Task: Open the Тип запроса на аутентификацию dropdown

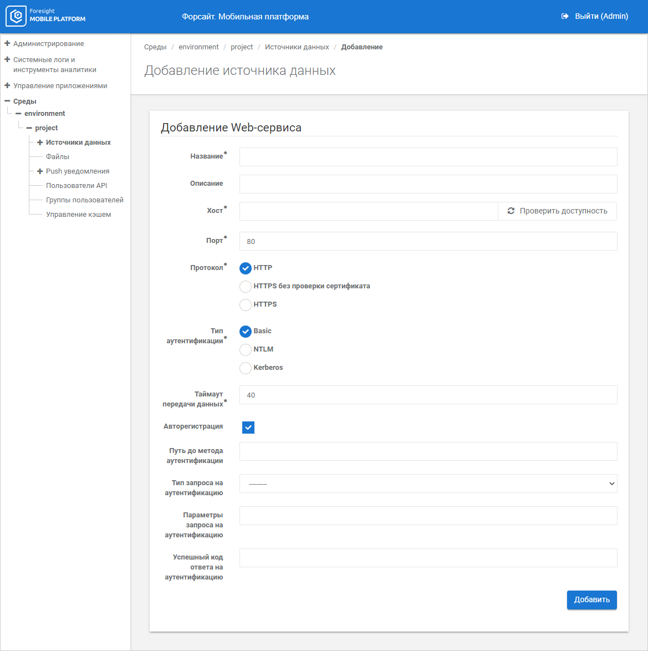Action: pos(428,484)
